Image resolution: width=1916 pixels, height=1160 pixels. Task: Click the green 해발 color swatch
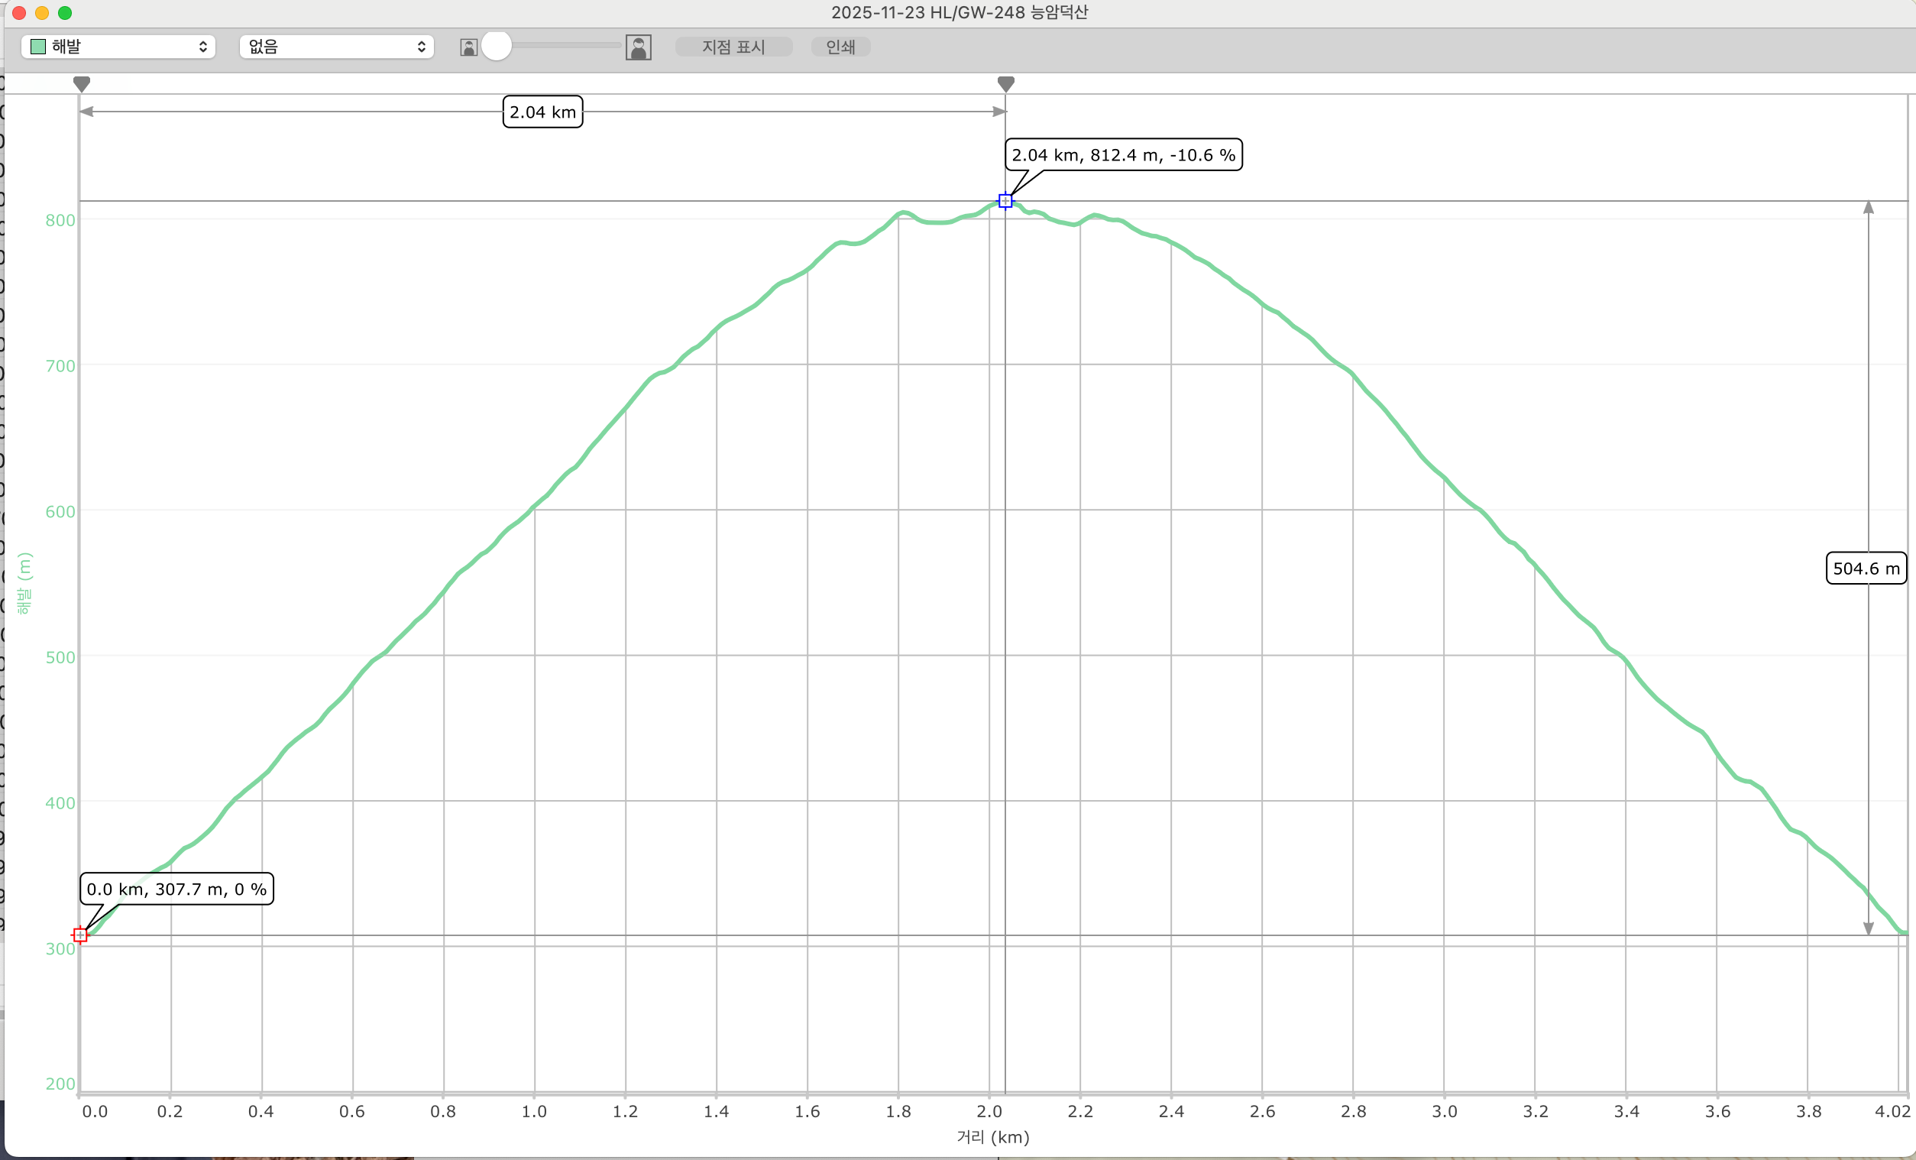(37, 47)
